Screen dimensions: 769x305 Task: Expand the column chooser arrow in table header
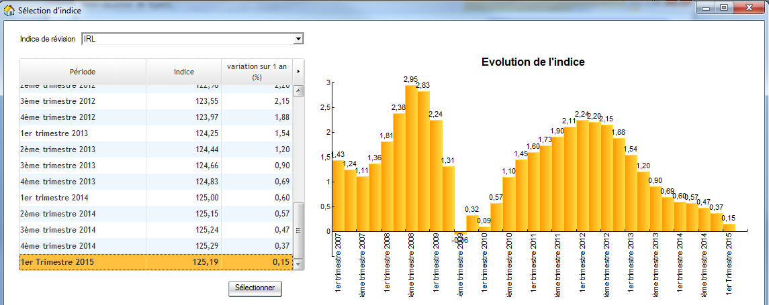tap(298, 72)
